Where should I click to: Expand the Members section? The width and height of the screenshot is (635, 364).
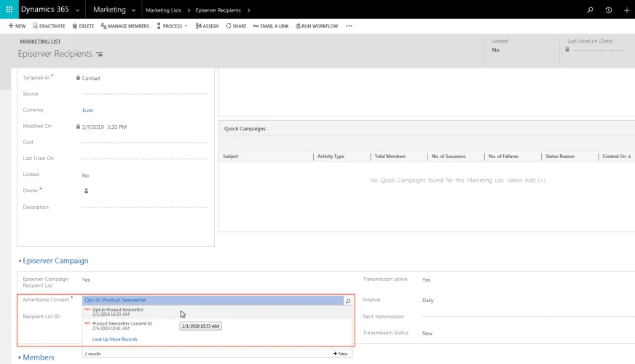[x=20, y=357]
